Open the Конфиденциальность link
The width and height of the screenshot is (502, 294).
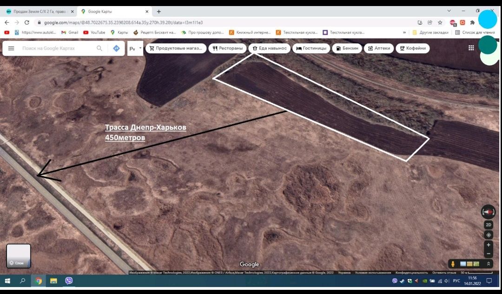tap(411, 273)
